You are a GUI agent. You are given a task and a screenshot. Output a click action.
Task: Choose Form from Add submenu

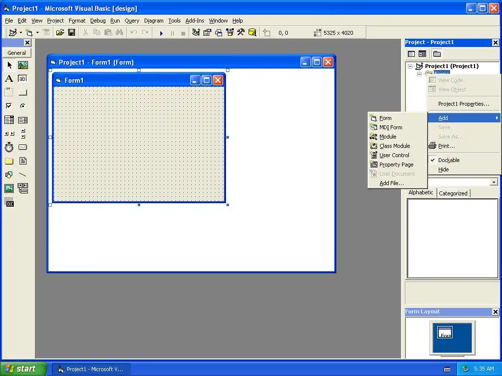pos(398,118)
